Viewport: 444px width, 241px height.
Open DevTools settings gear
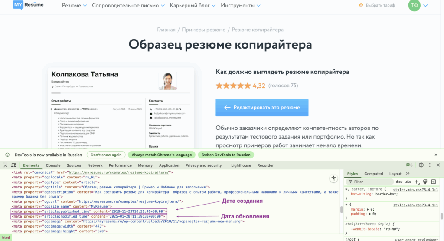point(421,165)
